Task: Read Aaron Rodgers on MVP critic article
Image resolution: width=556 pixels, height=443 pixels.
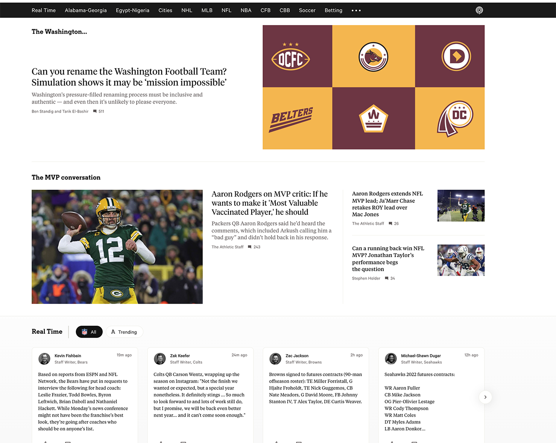Action: pyautogui.click(x=270, y=203)
